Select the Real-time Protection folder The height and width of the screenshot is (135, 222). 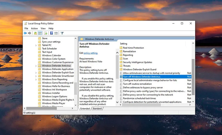[133, 48]
